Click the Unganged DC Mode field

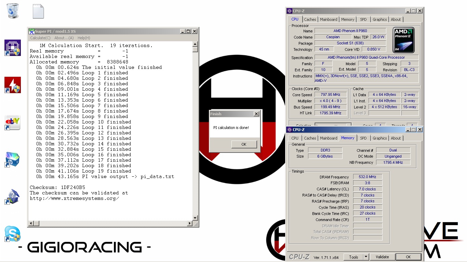click(x=393, y=156)
